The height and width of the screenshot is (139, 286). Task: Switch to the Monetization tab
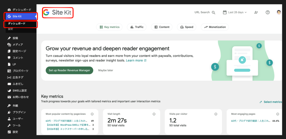(x=215, y=27)
